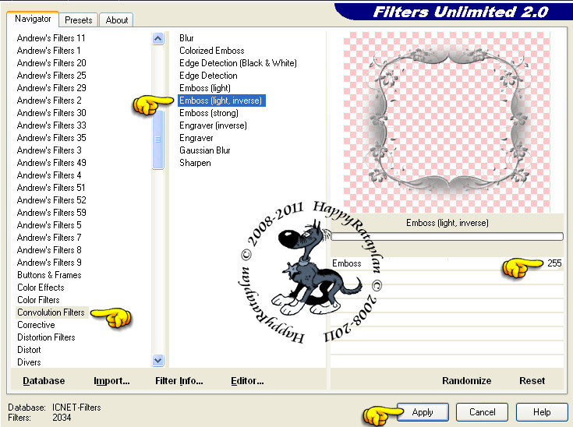This screenshot has width=573, height=427.
Task: Select Andrew's Filters 52 category
Action: (51, 199)
